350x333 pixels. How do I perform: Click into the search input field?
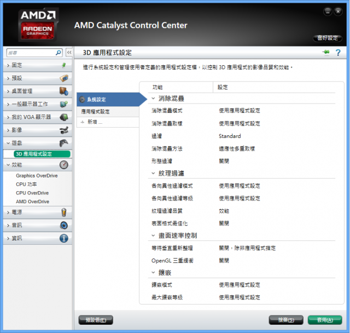coord(31,53)
